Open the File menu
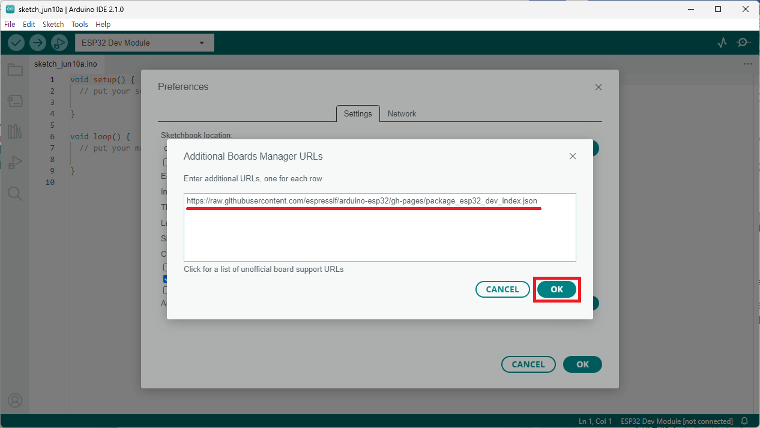The image size is (760, 428). tap(10, 25)
